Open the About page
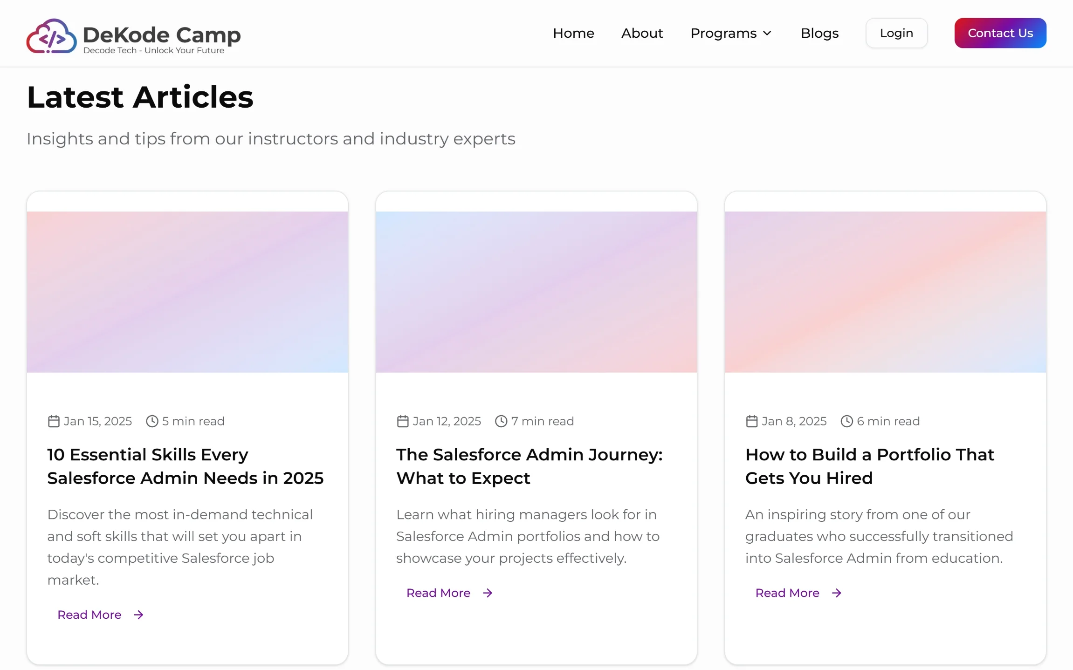 (x=642, y=33)
